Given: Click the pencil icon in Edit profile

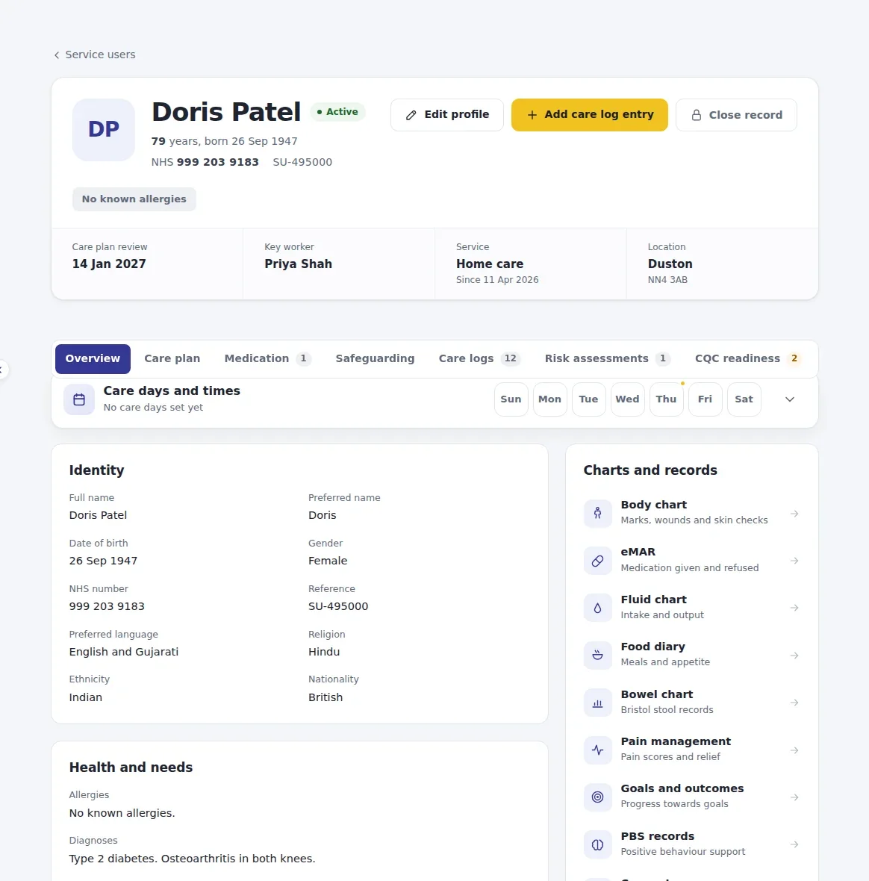Looking at the screenshot, I should click(x=411, y=115).
